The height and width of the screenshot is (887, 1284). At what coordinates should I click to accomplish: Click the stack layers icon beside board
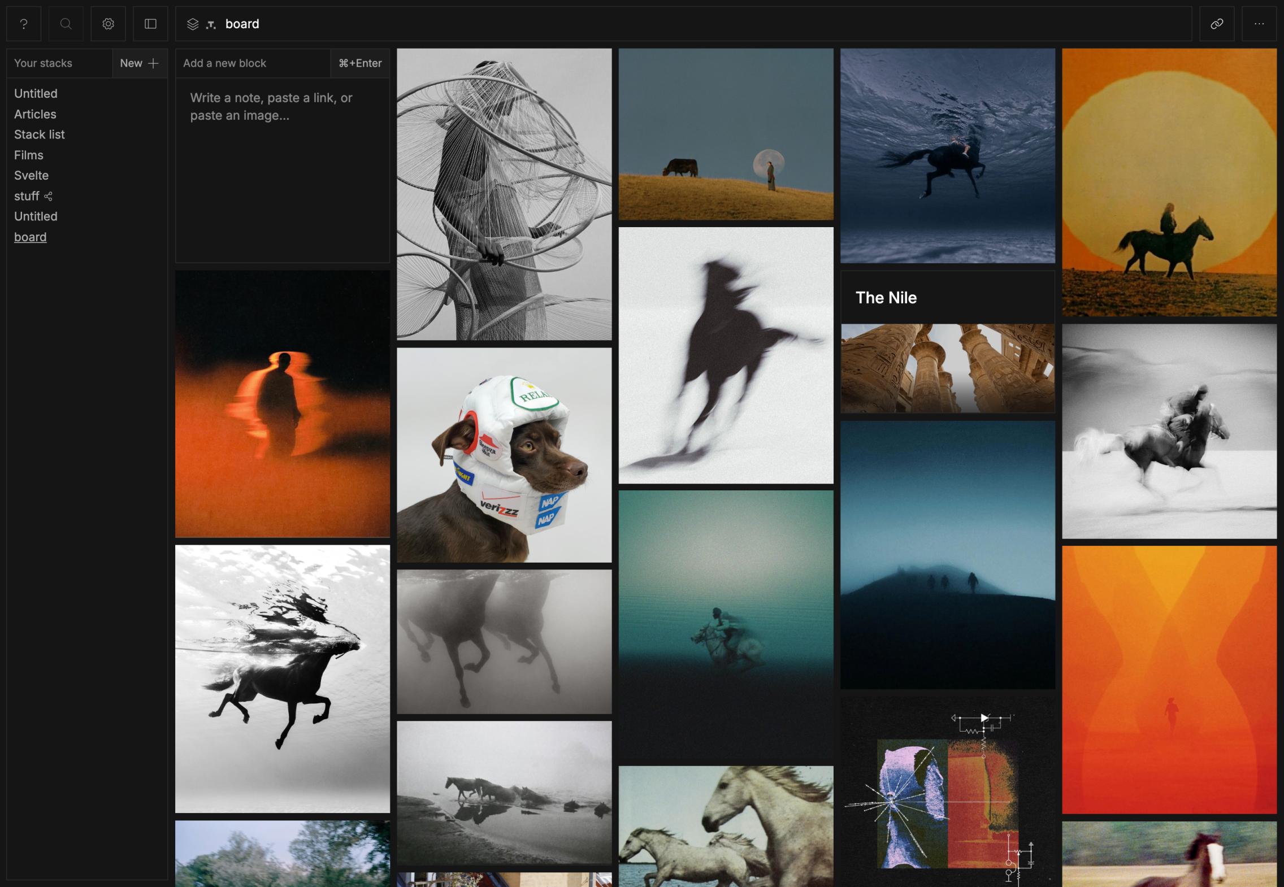pos(193,24)
